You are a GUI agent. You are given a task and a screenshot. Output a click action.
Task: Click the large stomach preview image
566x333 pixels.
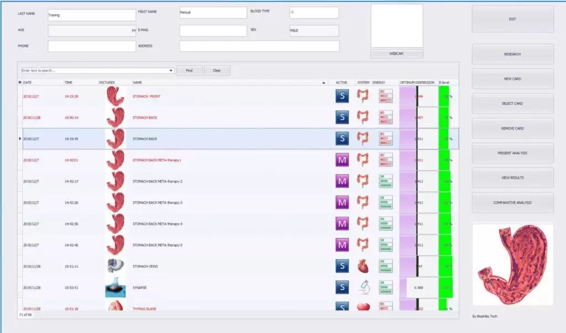[x=512, y=264]
